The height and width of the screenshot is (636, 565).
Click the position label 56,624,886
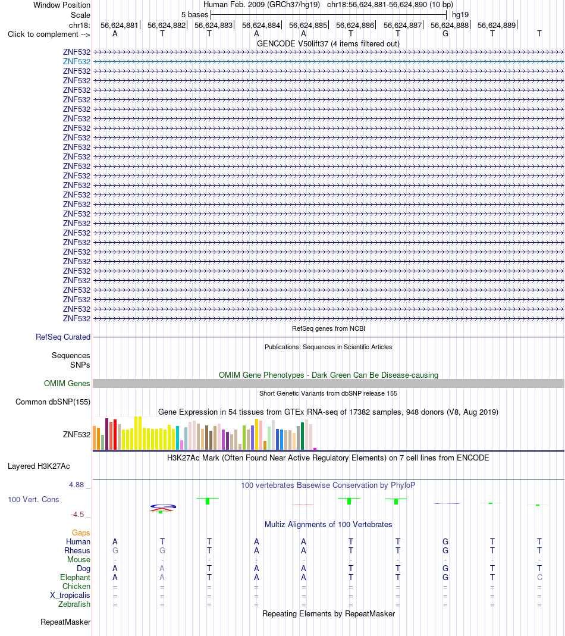[355, 25]
